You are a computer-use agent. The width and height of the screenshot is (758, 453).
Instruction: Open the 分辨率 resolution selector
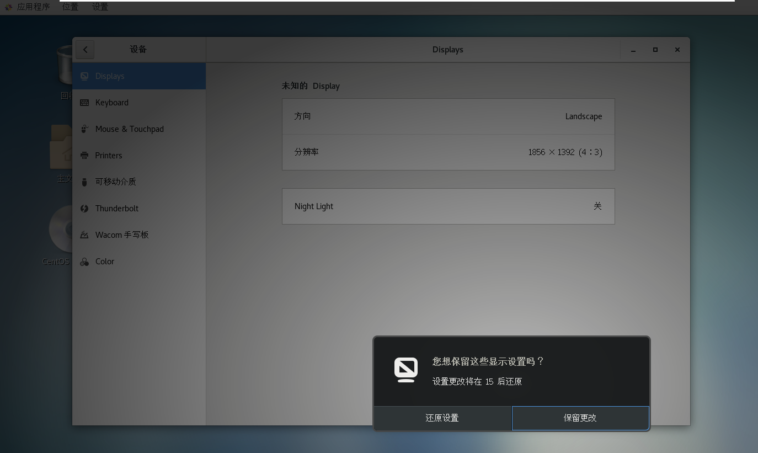[448, 152]
